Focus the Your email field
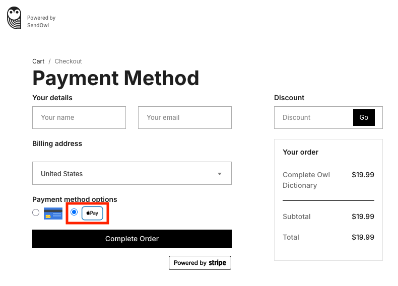The image size is (398, 286). 185,117
